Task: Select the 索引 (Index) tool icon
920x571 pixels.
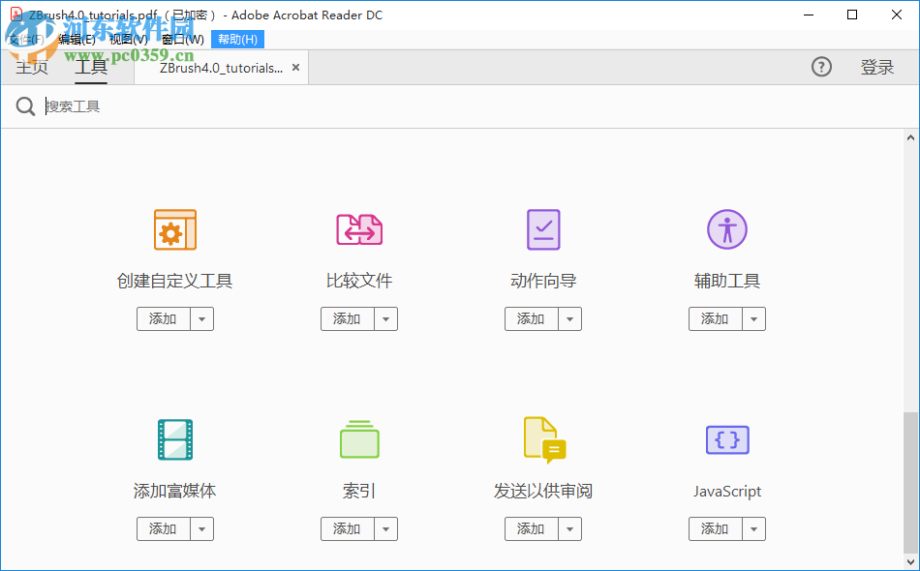Action: (x=358, y=439)
